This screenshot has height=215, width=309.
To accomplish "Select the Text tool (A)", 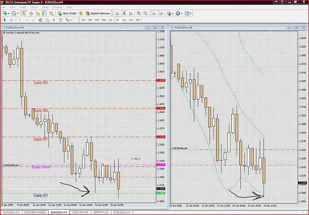I will [x=54, y=20].
